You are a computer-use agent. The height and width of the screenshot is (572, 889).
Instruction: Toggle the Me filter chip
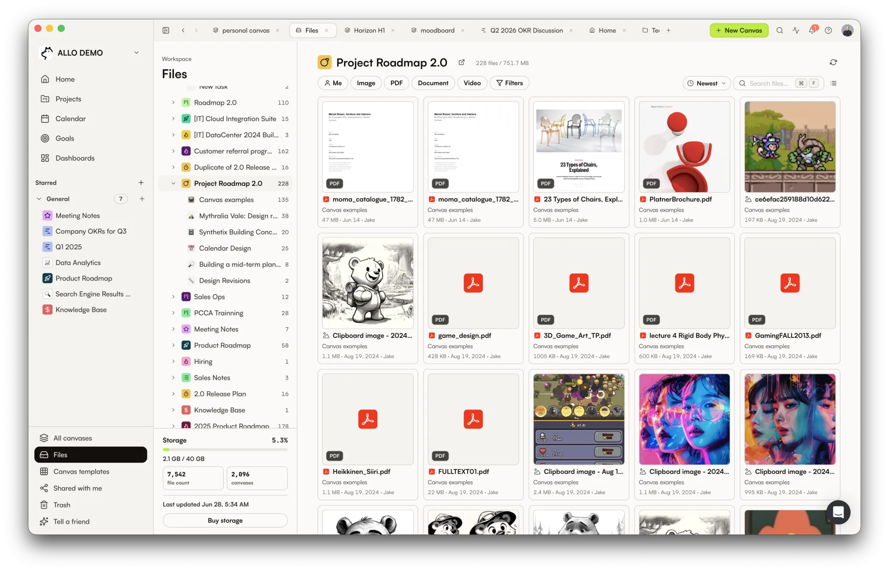(x=333, y=83)
